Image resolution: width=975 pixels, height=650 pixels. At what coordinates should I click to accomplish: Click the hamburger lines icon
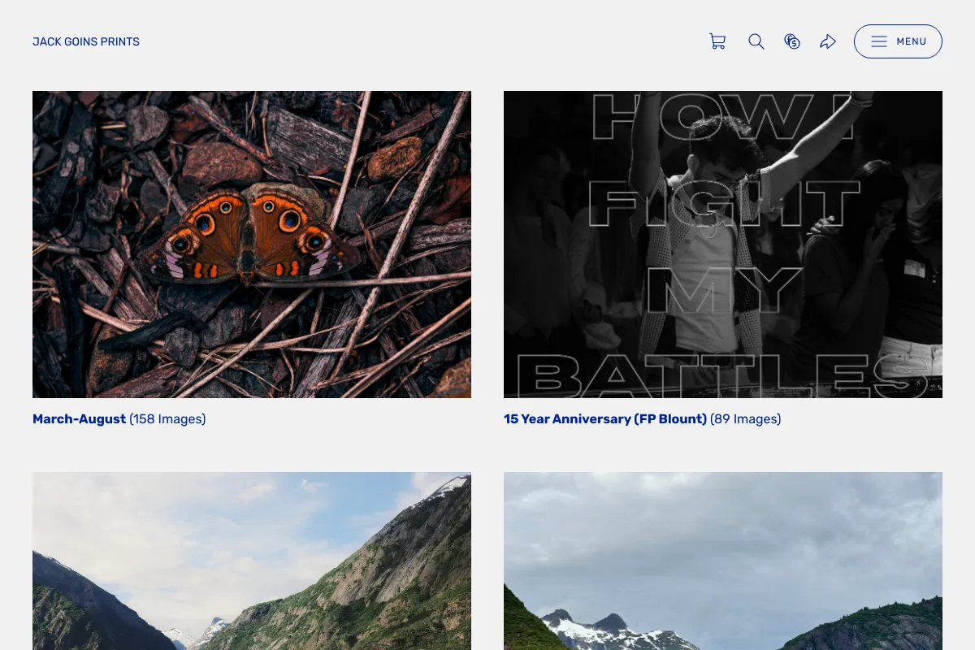point(879,41)
